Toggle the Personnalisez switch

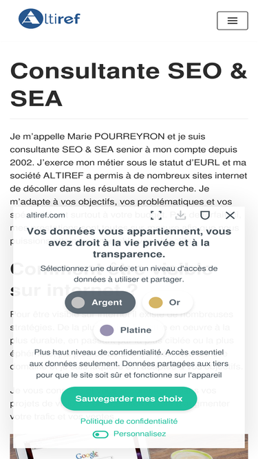pyautogui.click(x=100, y=434)
